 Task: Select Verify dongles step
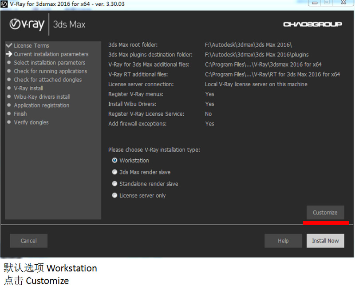(x=31, y=122)
